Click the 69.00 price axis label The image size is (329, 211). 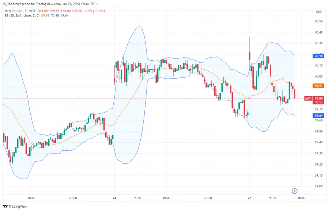click(x=318, y=186)
